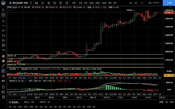Toggle the BTC/USDT favorite star
This screenshot has width=175, height=109.
coord(10,3)
